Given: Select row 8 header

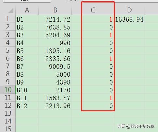Looking at the screenshot, I should (x=8, y=74).
